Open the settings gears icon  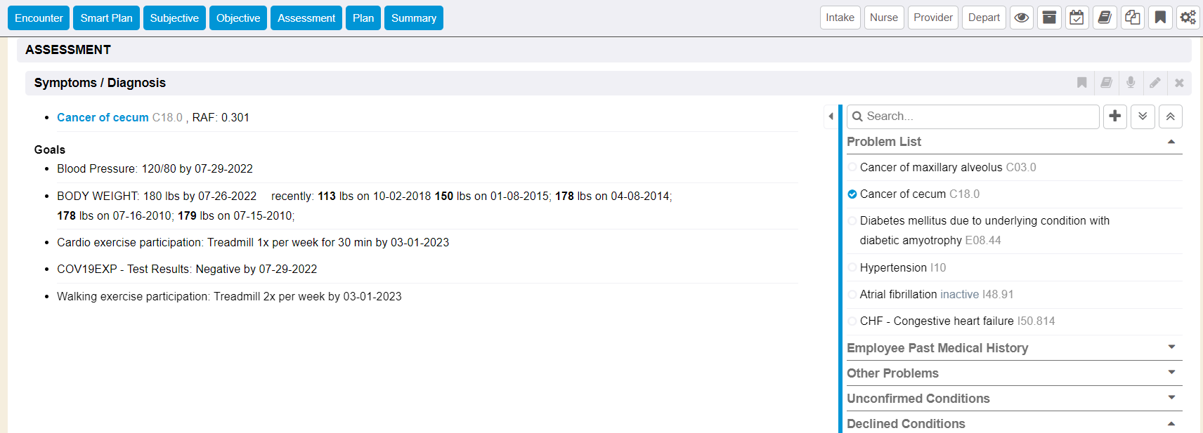tap(1188, 18)
